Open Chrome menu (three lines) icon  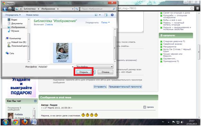pos(197,8)
